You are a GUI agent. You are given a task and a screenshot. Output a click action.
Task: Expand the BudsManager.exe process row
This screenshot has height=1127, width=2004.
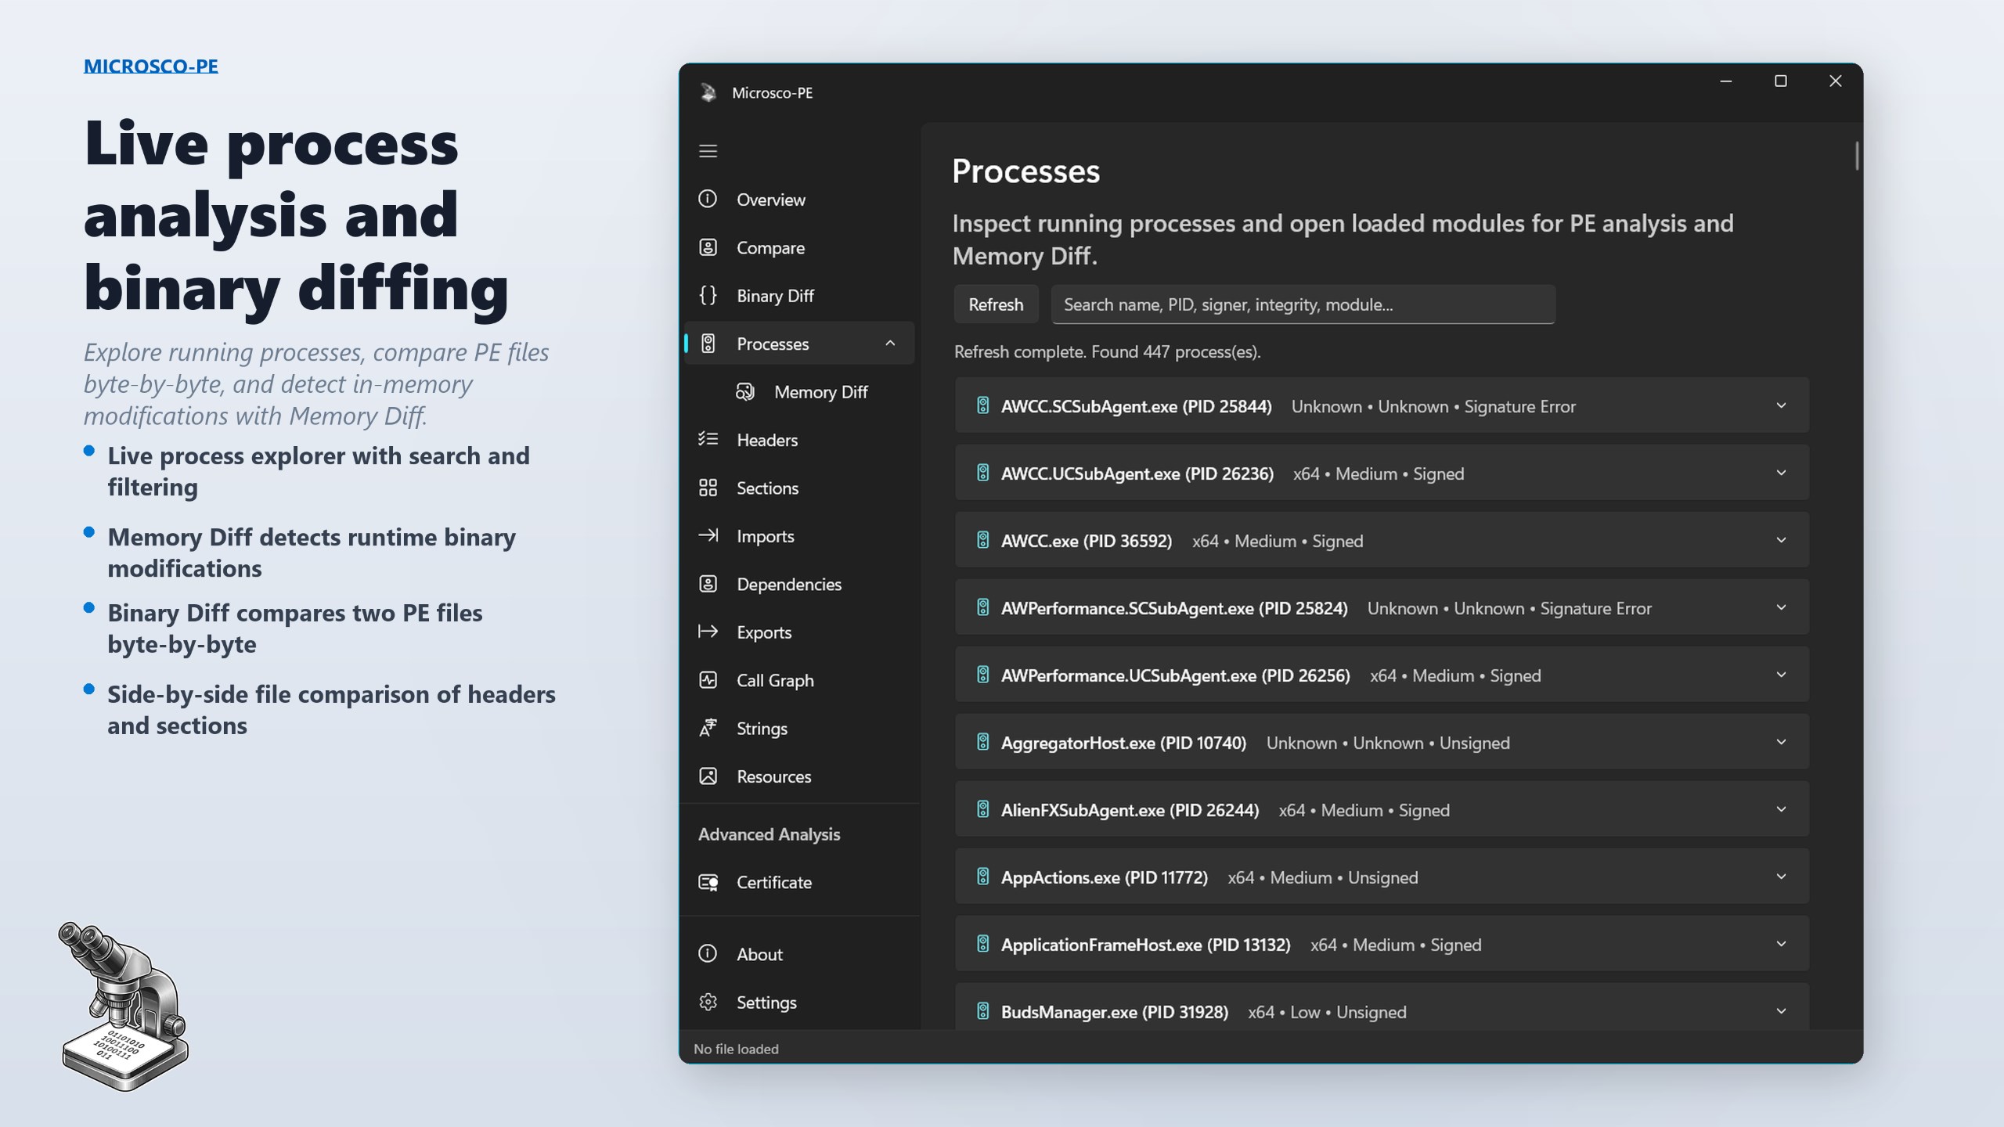click(x=1782, y=1011)
